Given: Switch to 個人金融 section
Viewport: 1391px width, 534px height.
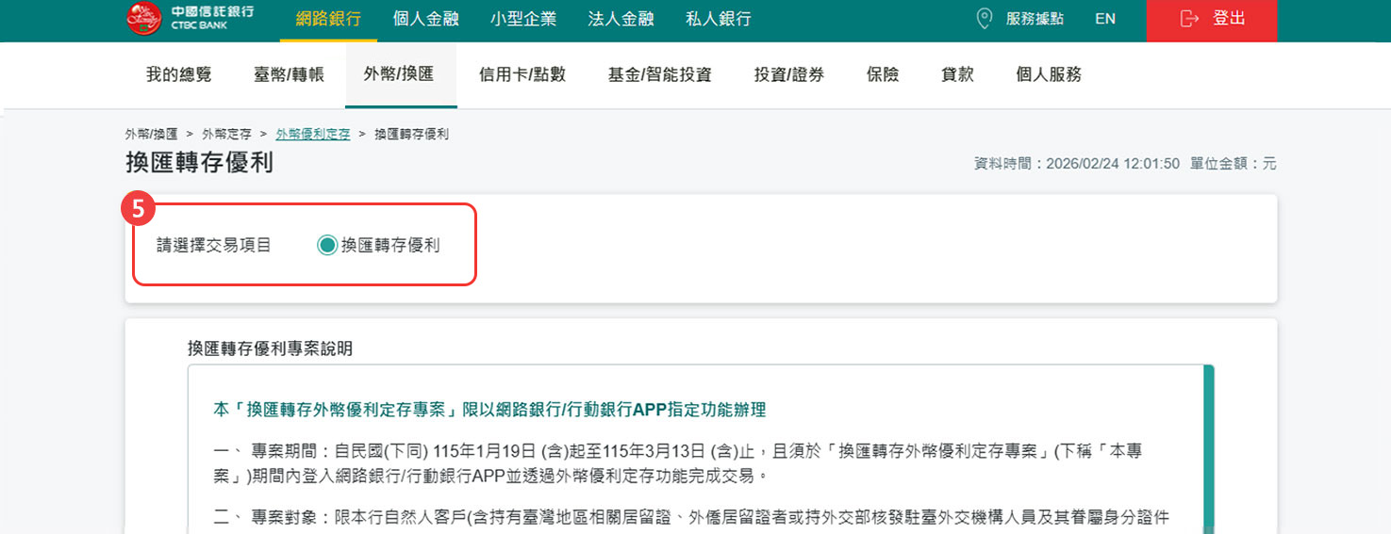Looking at the screenshot, I should click(x=425, y=19).
